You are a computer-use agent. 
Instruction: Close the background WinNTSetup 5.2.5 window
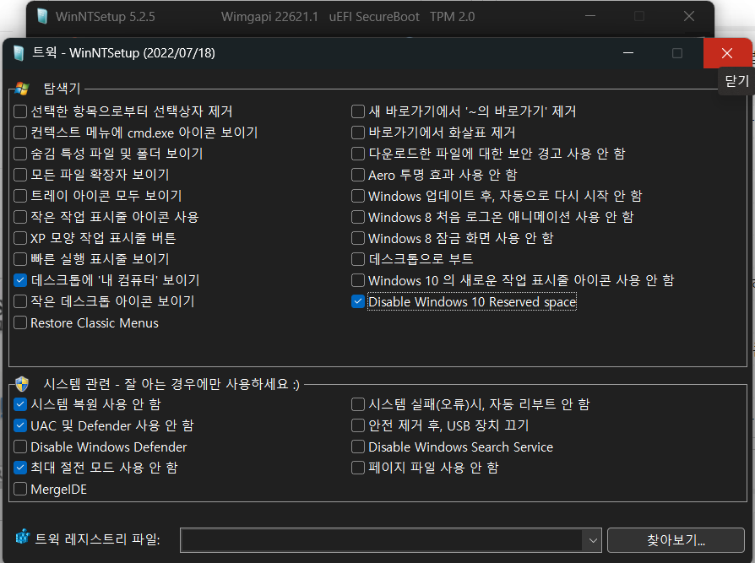(689, 16)
